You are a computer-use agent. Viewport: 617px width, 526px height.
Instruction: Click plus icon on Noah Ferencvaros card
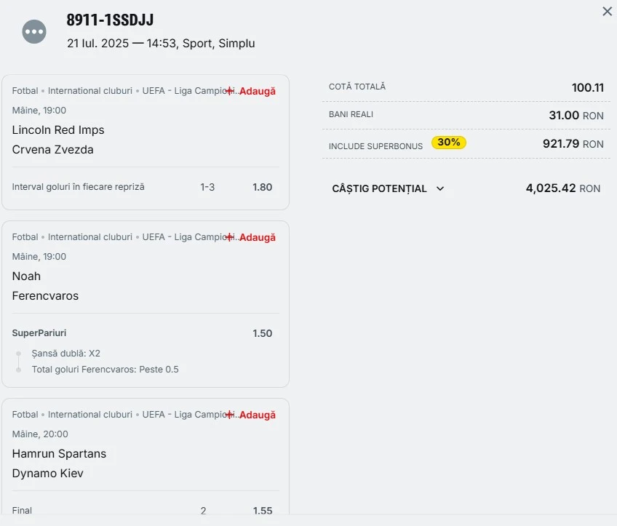point(230,238)
